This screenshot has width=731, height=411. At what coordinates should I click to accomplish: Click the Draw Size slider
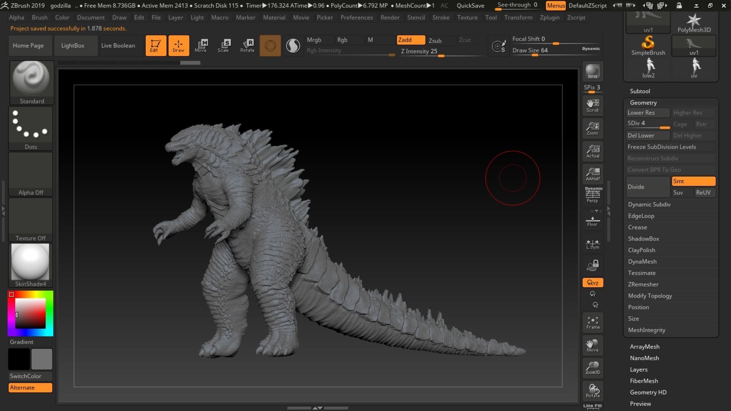(556, 51)
